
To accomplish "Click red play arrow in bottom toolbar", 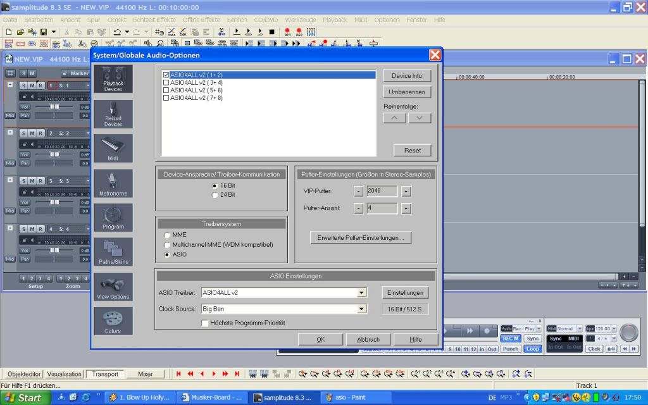I will coord(214,373).
